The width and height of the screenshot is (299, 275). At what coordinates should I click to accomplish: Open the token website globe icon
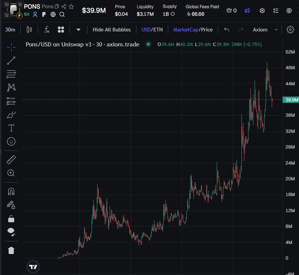point(53,15)
